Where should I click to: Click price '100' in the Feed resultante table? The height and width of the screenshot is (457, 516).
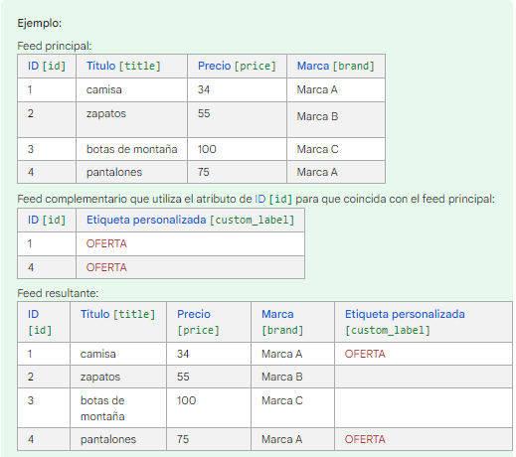click(186, 400)
